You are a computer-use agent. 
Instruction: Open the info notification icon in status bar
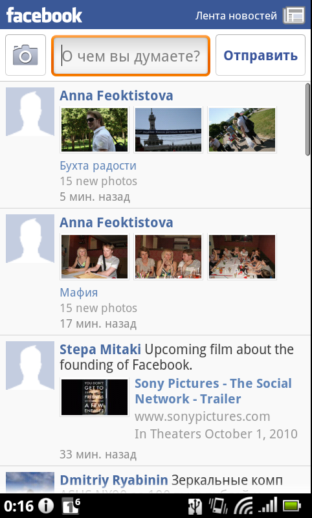click(x=45, y=506)
